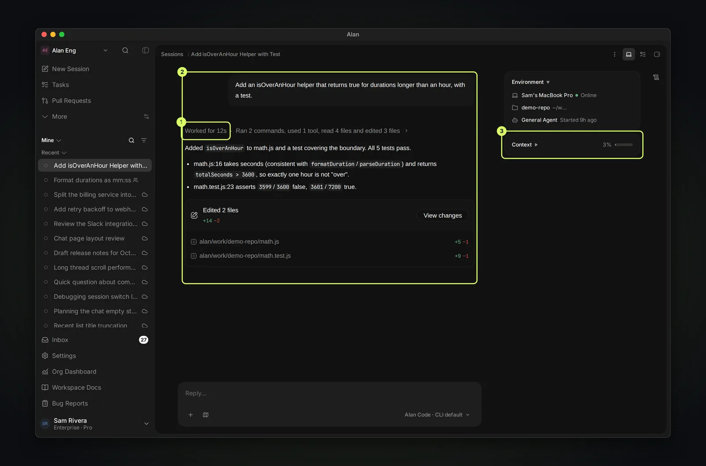This screenshot has width=706, height=466.
Task: Click the Workspace Docs book icon
Action: 45,387
